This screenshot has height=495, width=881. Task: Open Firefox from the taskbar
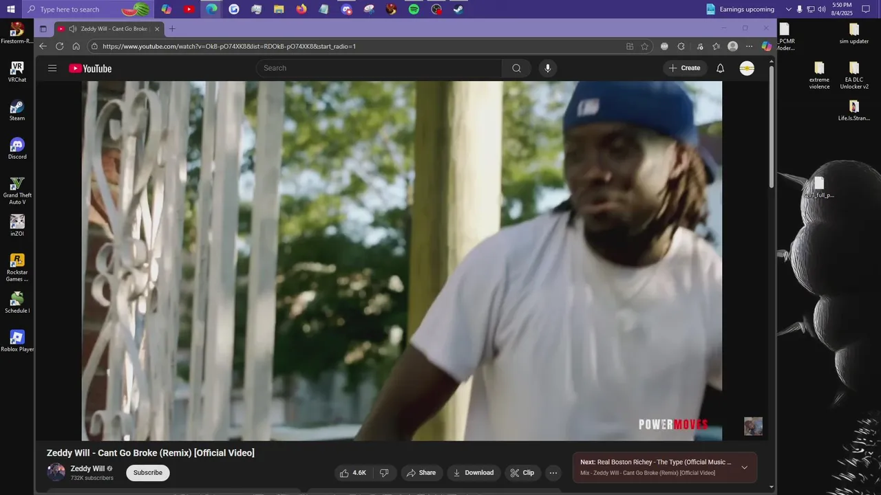click(x=301, y=9)
